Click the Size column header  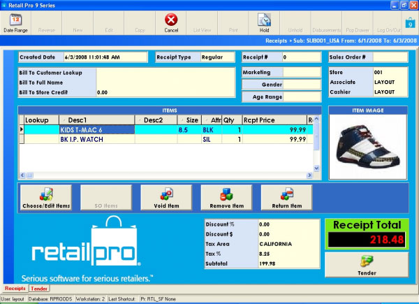[189, 120]
